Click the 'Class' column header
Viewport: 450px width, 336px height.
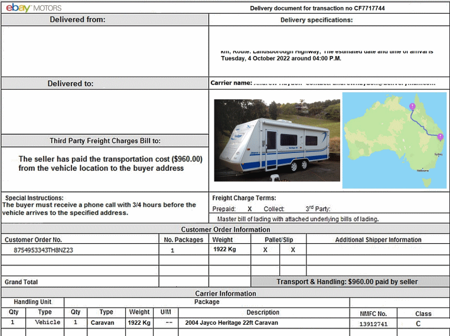coord(423,314)
